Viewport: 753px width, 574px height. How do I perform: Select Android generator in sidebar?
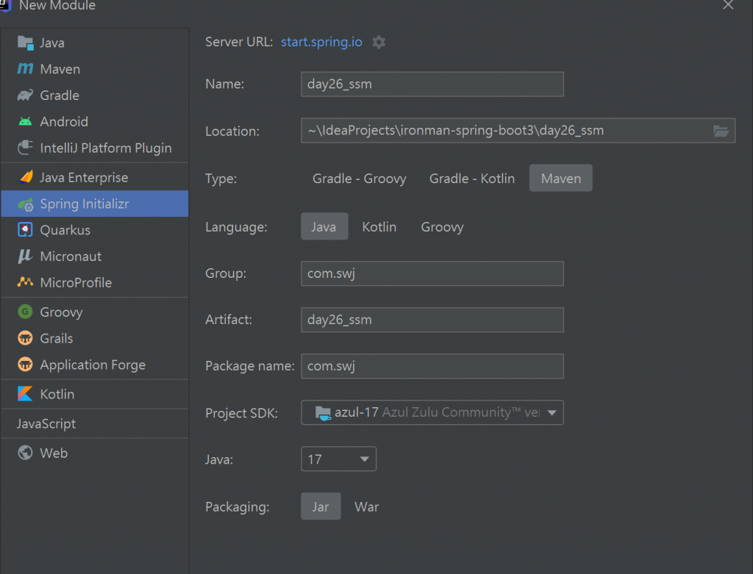pyautogui.click(x=95, y=121)
